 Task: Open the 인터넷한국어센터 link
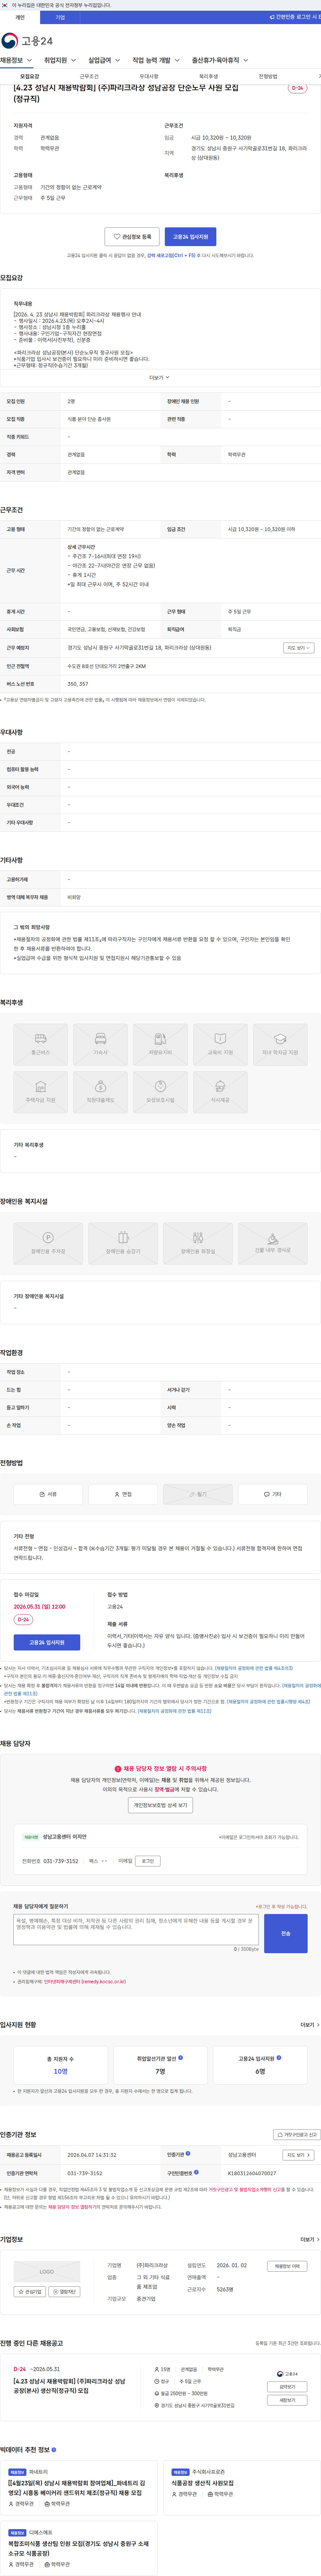pyautogui.click(x=85, y=1982)
